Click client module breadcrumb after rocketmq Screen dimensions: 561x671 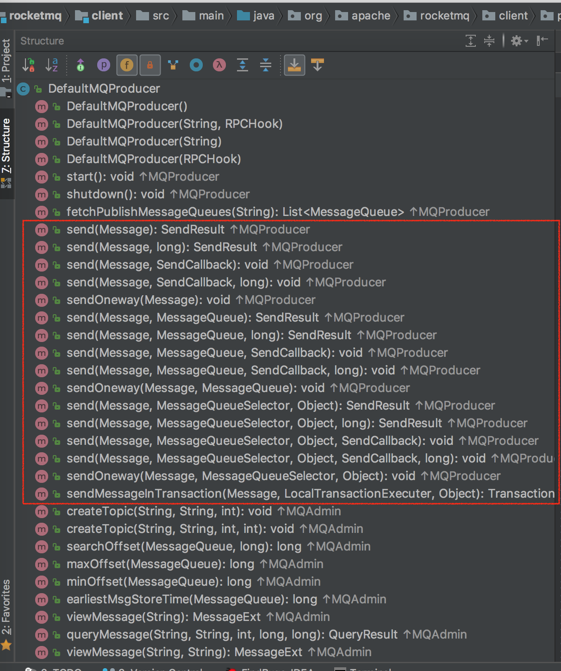pyautogui.click(x=100, y=16)
